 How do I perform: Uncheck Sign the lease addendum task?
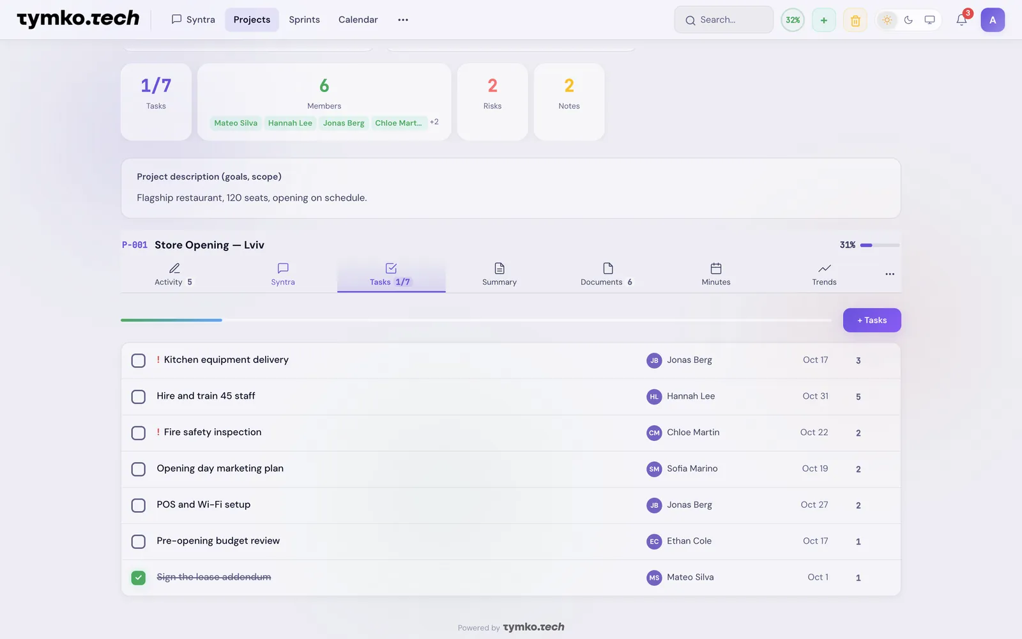click(x=139, y=578)
